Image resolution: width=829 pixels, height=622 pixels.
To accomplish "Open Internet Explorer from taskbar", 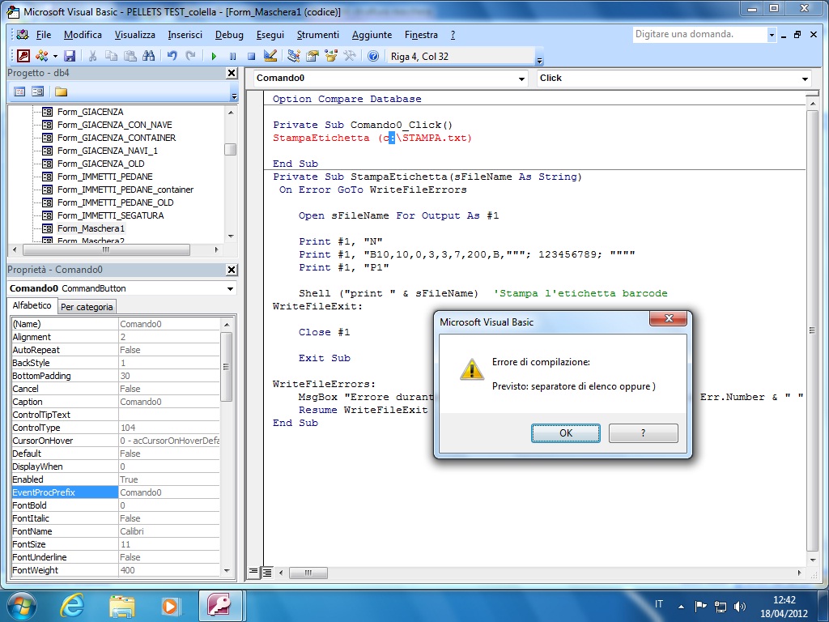I will [x=72, y=605].
